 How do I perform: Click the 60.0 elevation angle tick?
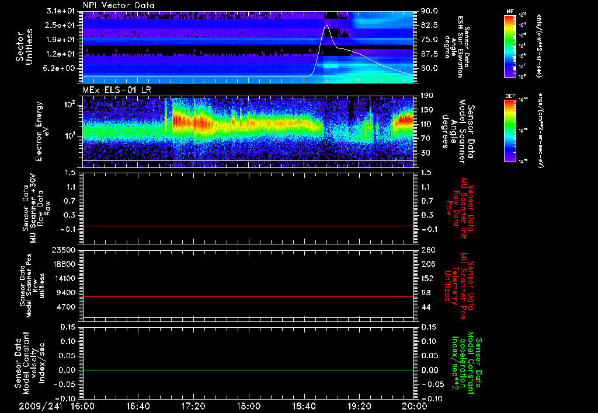[x=429, y=68]
